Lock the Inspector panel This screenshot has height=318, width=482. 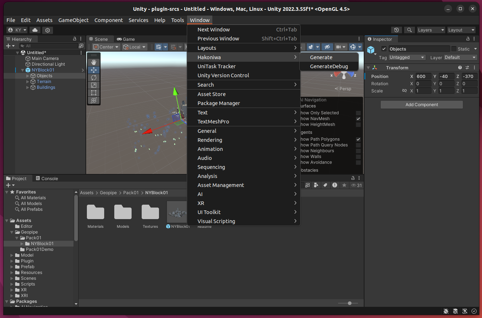[468, 39]
